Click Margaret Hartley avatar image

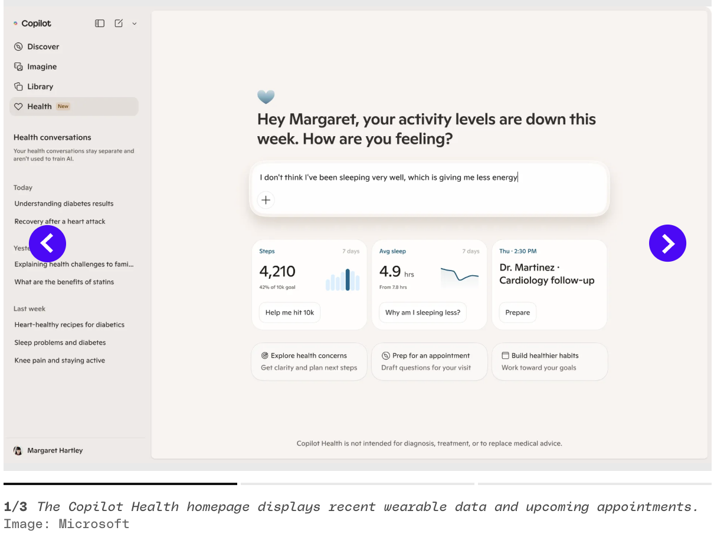(x=18, y=450)
